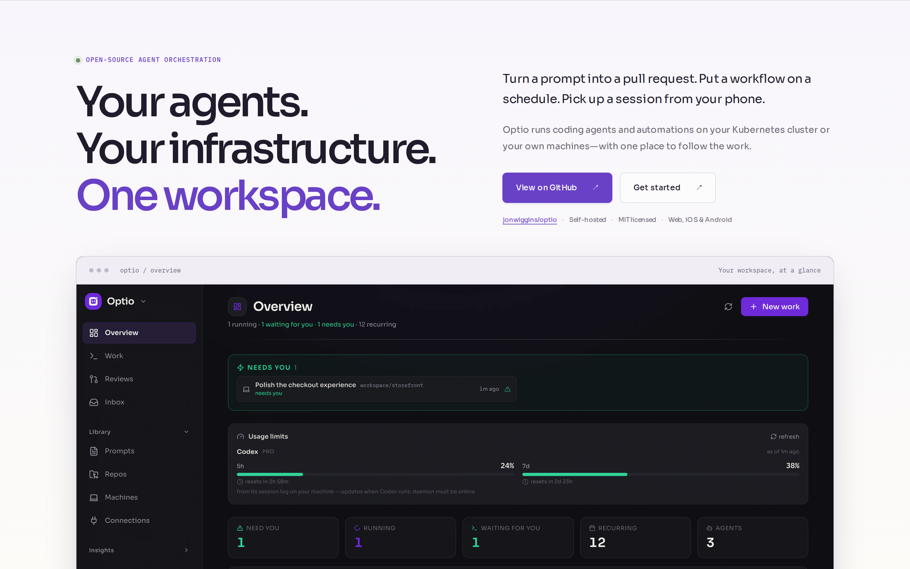
Task: Click the Work terminal prompt icon
Action: (x=94, y=356)
